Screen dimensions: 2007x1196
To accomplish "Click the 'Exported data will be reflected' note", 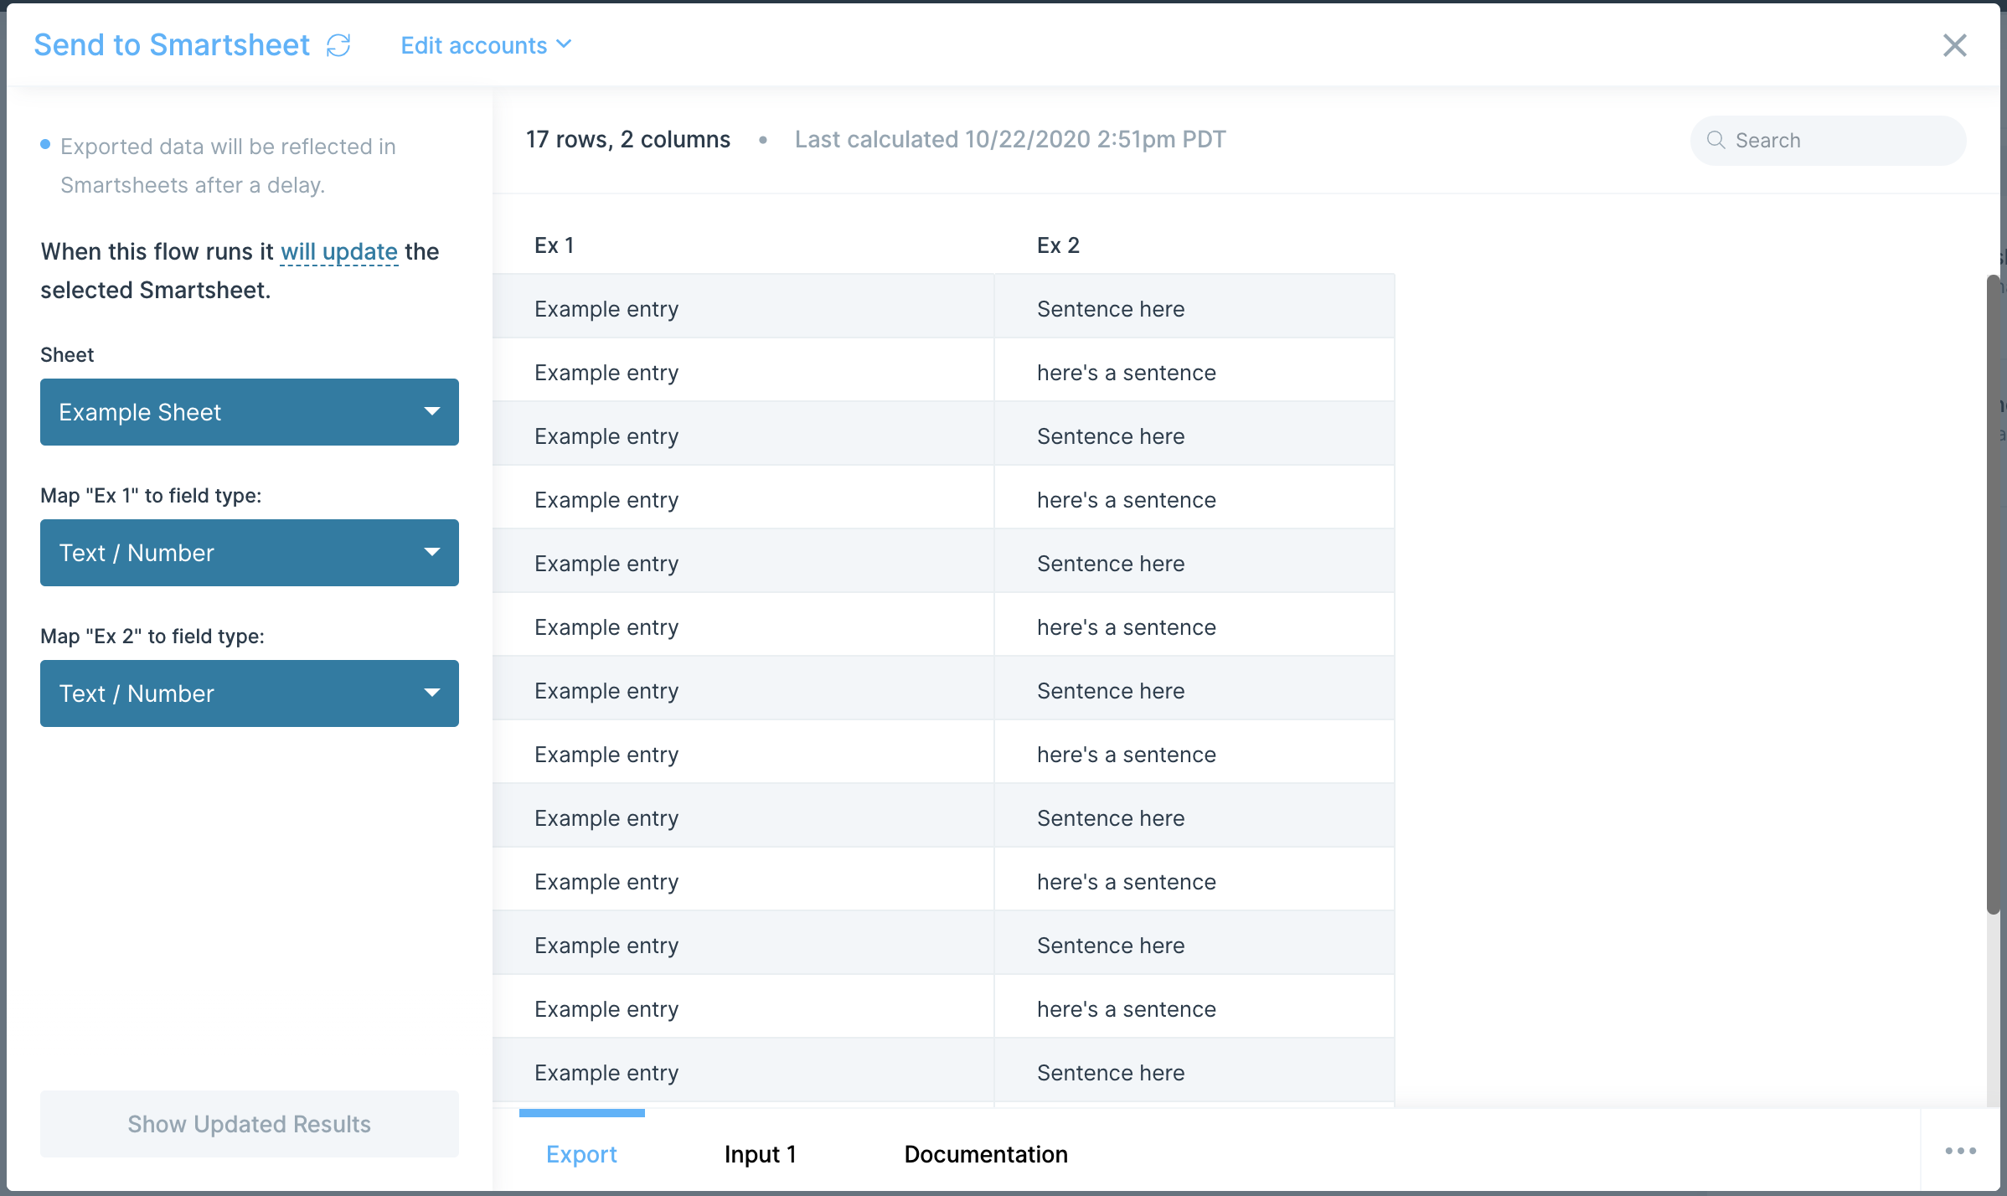I will pyautogui.click(x=228, y=166).
